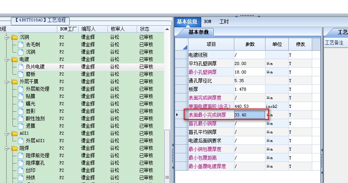Click the 33.40 parameter input cell

click(x=250, y=115)
